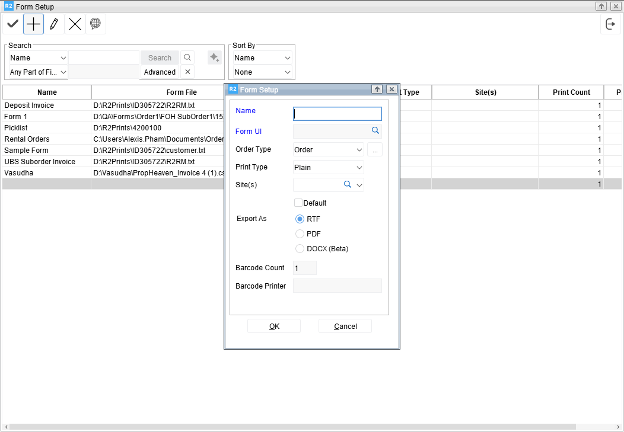Click the plus add-new icon
Viewport: 624px width, 432px height.
(x=34, y=24)
